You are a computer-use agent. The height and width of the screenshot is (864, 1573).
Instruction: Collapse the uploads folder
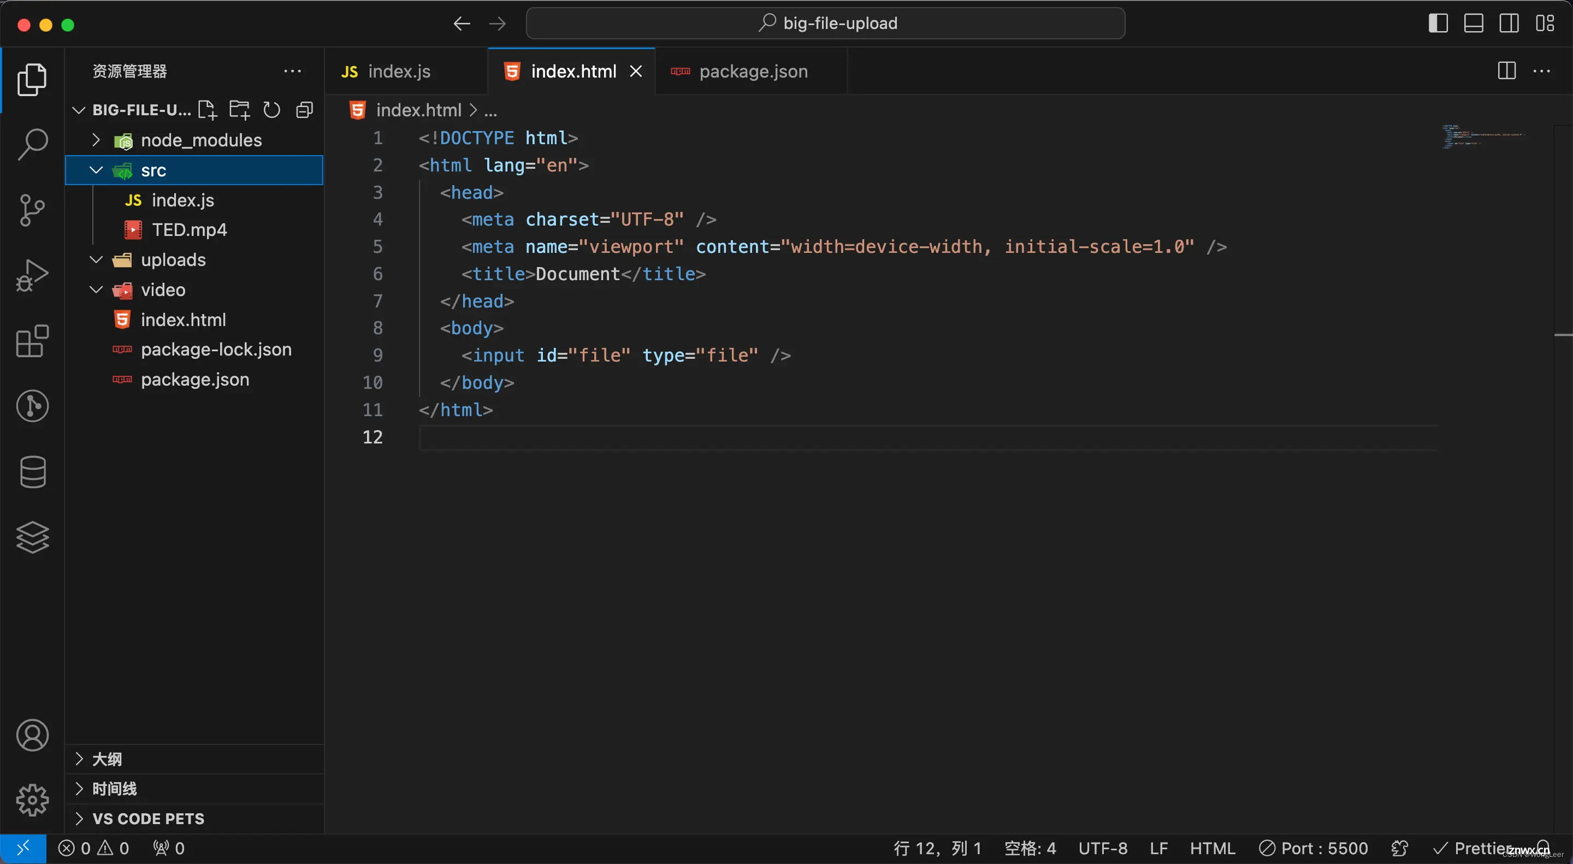[x=194, y=259]
